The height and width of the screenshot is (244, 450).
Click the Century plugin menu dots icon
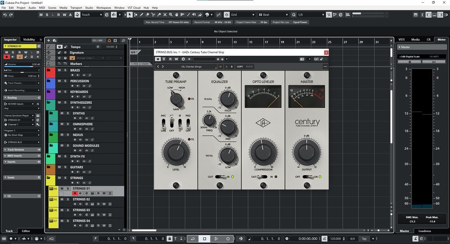(x=325, y=67)
